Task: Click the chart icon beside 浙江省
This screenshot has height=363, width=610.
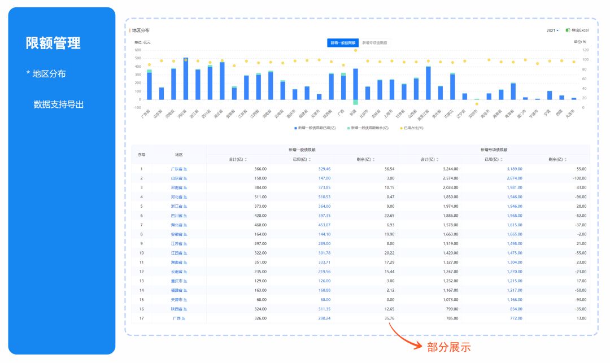Action: [x=185, y=206]
